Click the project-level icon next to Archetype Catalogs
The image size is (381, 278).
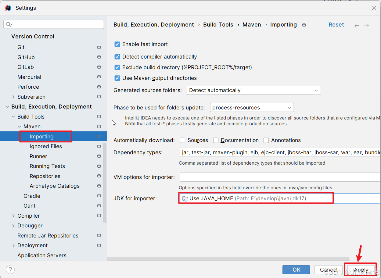coord(99,186)
